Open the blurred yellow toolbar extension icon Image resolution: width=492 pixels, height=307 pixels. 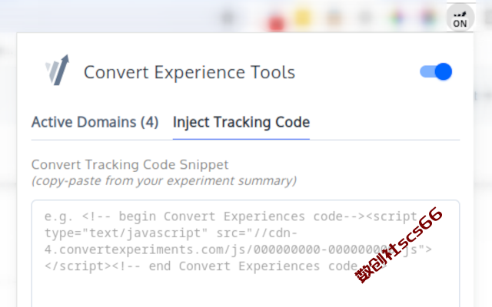coord(302,16)
